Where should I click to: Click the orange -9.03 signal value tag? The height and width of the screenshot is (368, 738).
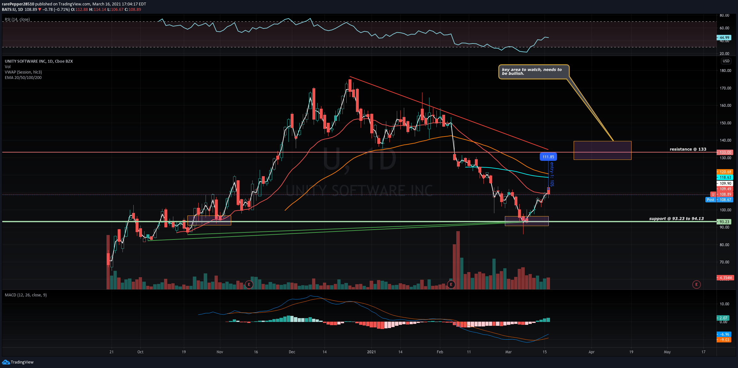(x=724, y=340)
